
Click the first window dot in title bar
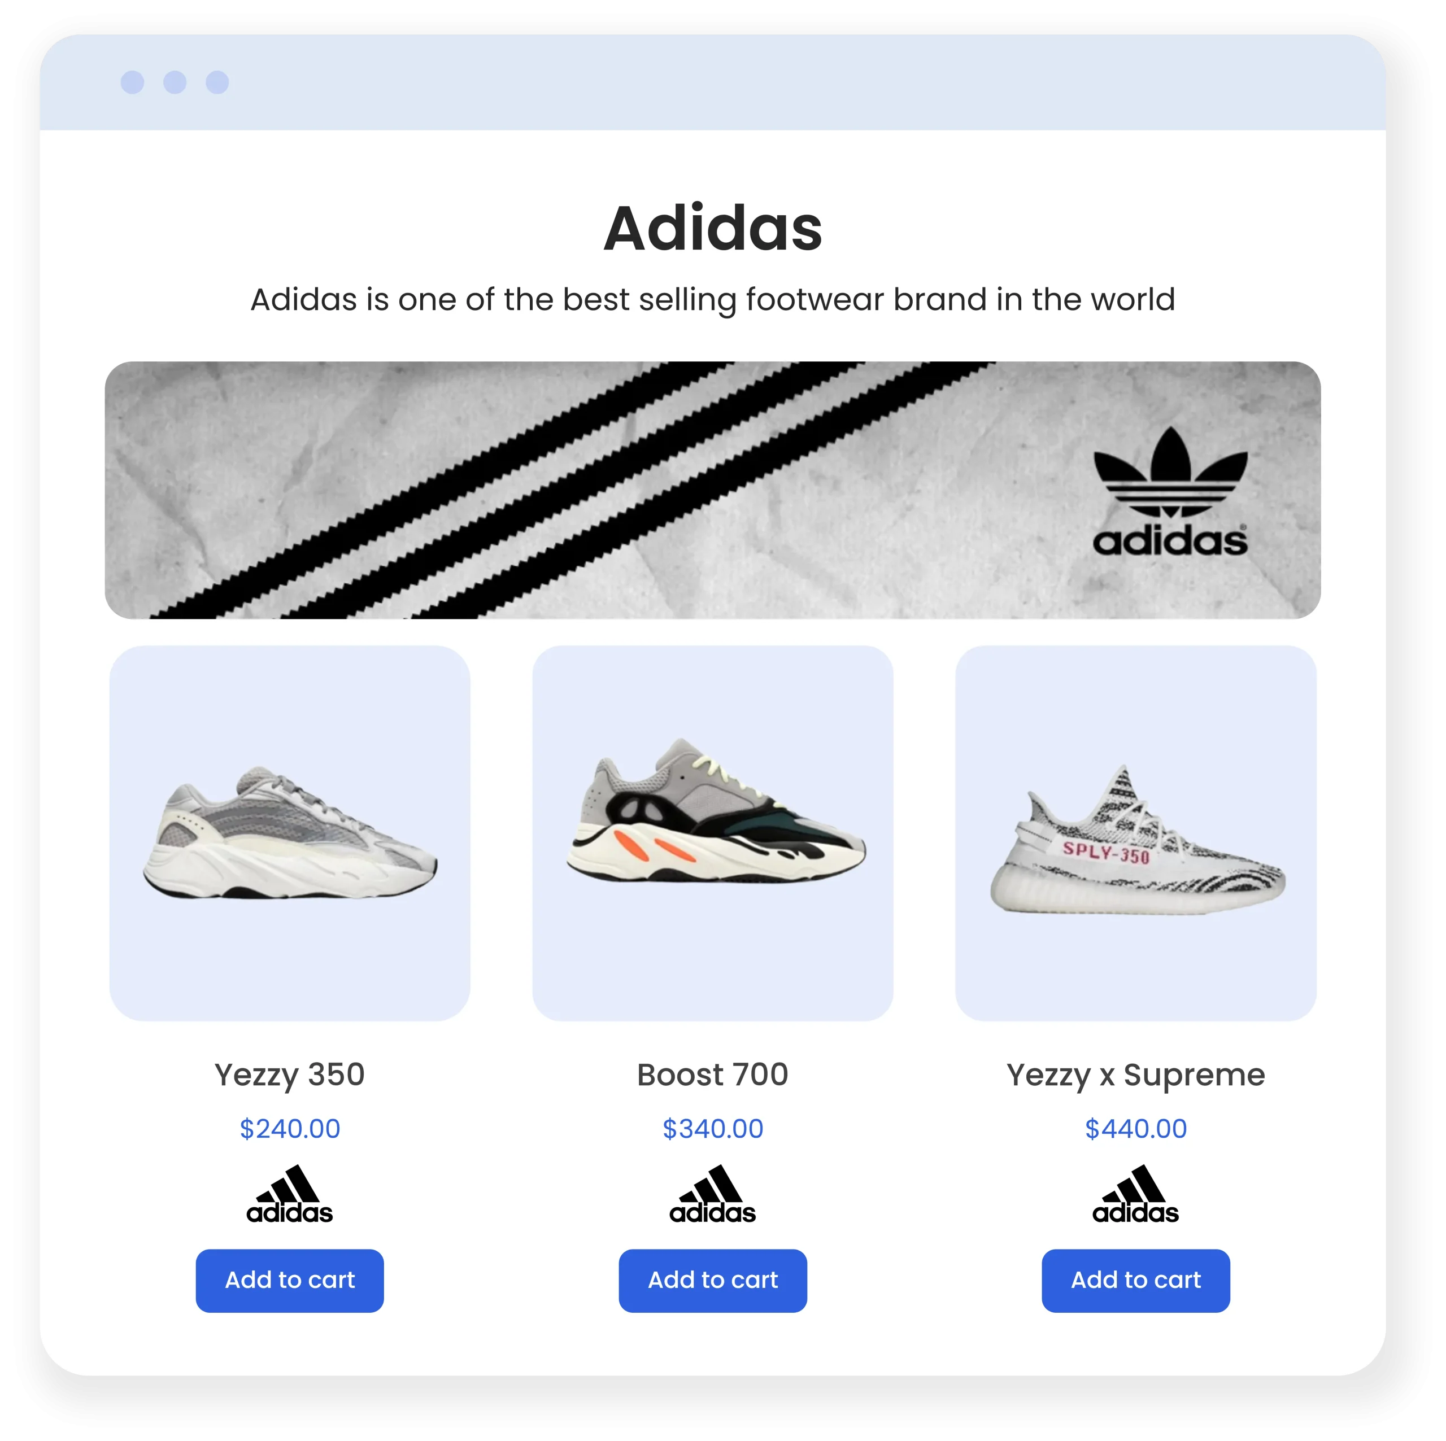click(133, 82)
